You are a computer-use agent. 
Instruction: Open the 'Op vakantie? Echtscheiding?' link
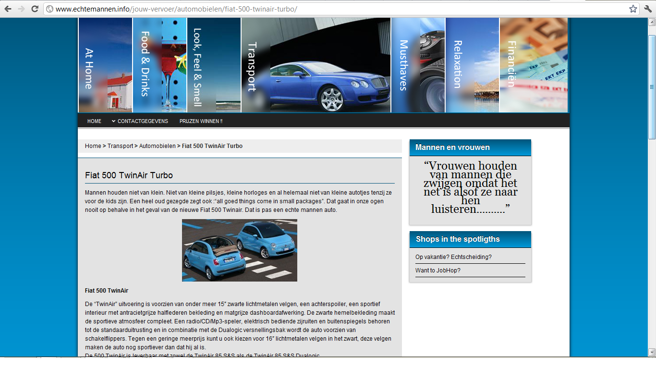pos(453,257)
